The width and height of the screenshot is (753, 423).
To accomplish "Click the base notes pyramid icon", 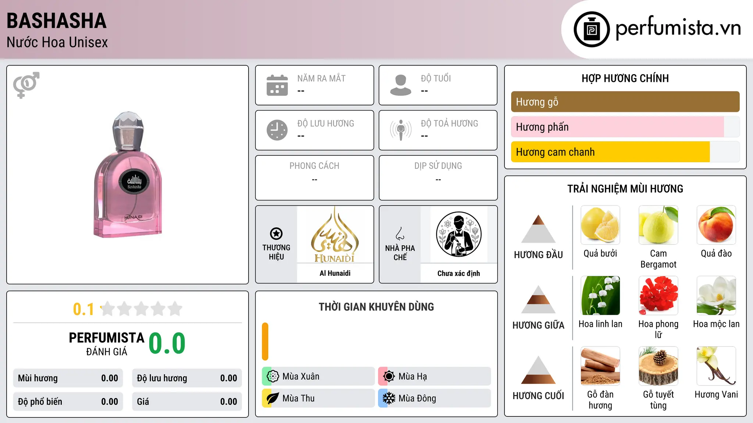I will (538, 370).
